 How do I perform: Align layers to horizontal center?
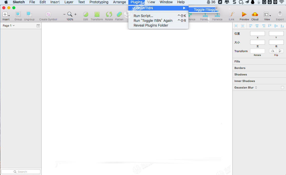point(257,26)
